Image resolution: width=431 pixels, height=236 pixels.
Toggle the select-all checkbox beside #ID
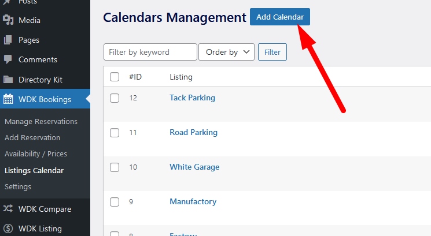(x=115, y=77)
